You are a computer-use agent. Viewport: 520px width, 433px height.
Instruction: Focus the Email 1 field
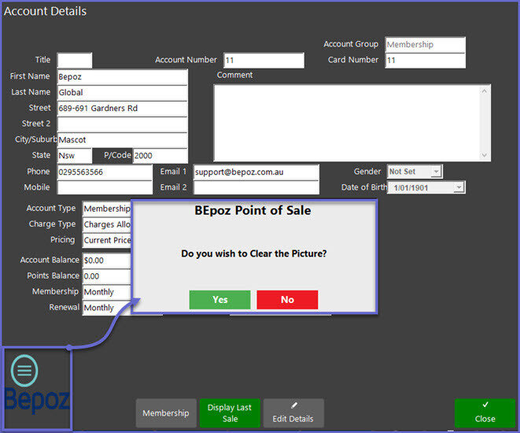coord(256,172)
